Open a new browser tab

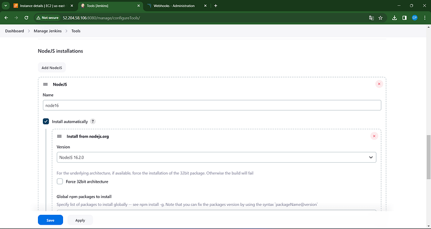point(216,6)
